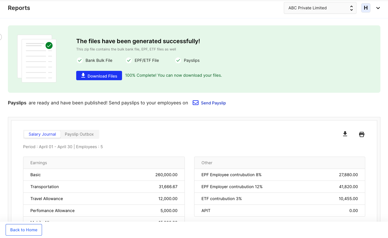Click the Perfomance Allowance row label

coord(53,211)
